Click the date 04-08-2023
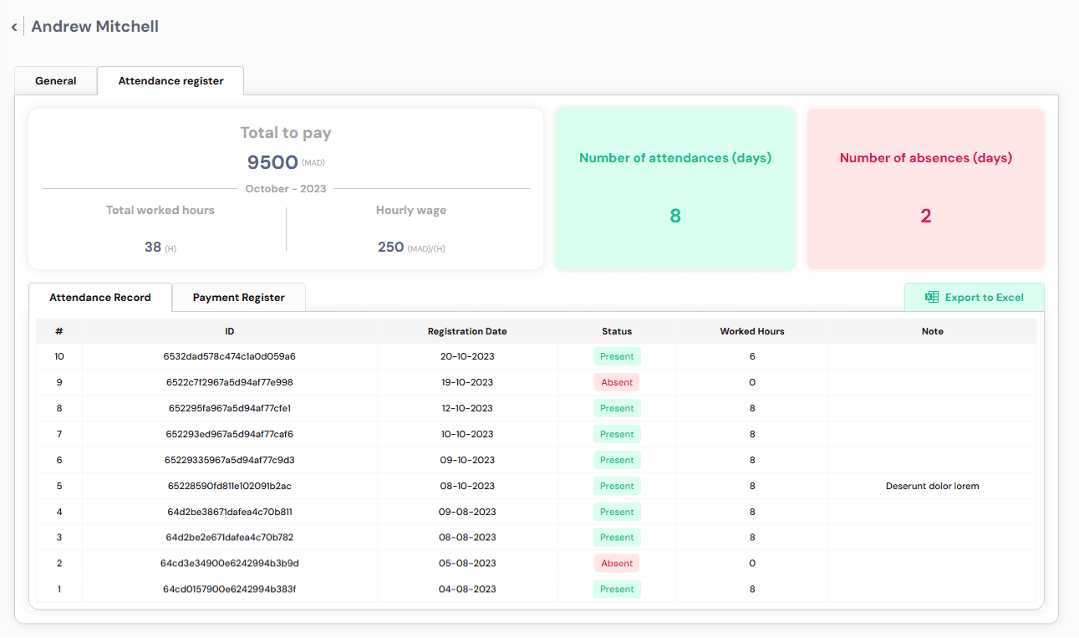 pos(467,590)
